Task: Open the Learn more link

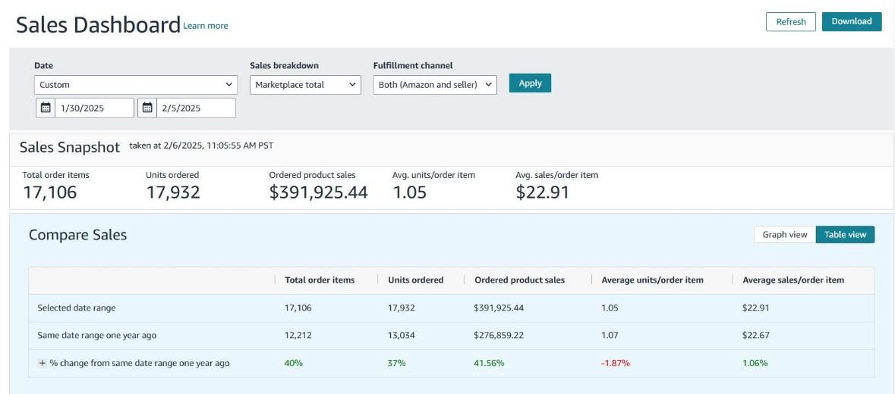Action: pos(206,26)
